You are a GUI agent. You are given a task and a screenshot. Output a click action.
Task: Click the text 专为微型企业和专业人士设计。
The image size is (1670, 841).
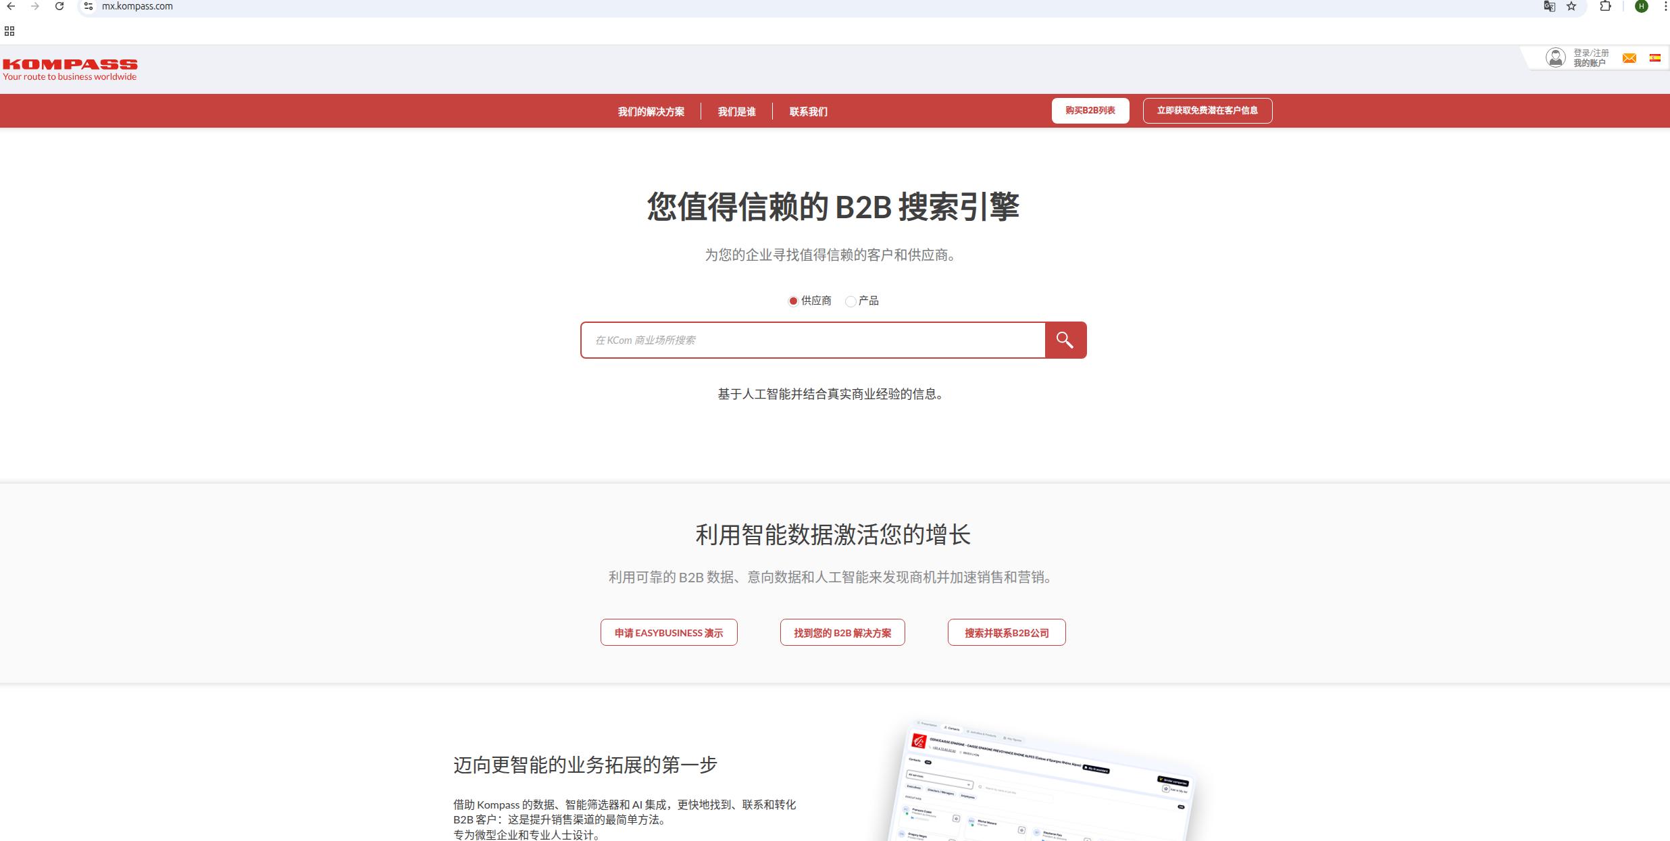coord(527,835)
